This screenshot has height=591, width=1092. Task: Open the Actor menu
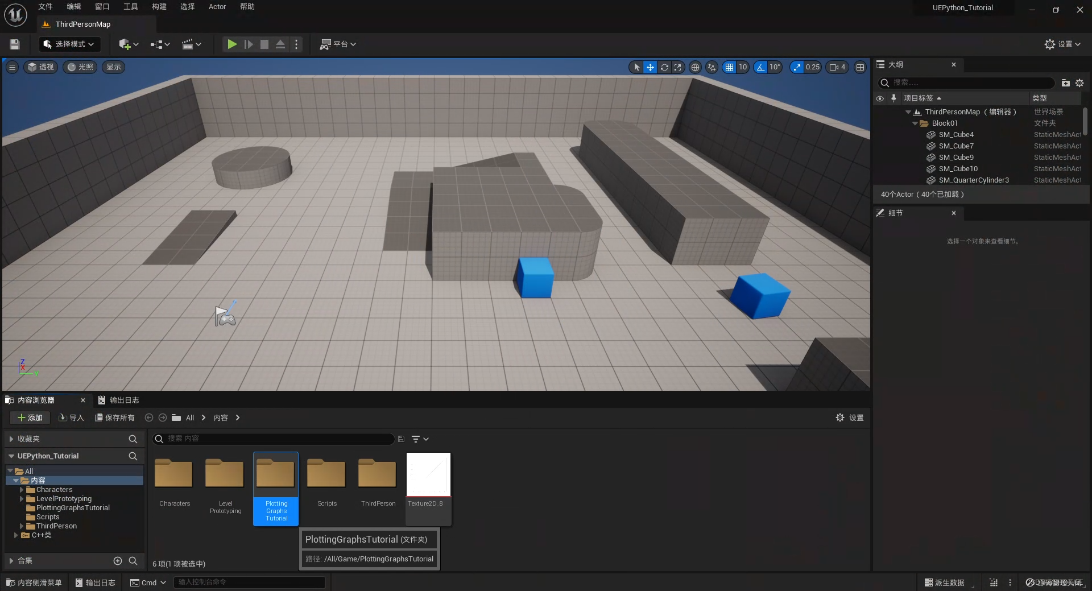point(217,7)
